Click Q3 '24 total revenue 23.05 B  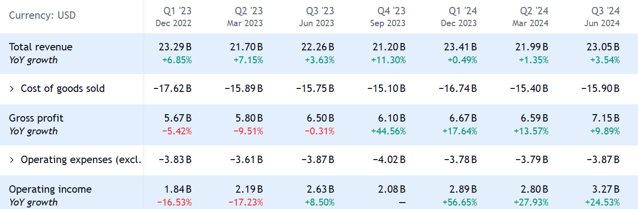(602, 47)
